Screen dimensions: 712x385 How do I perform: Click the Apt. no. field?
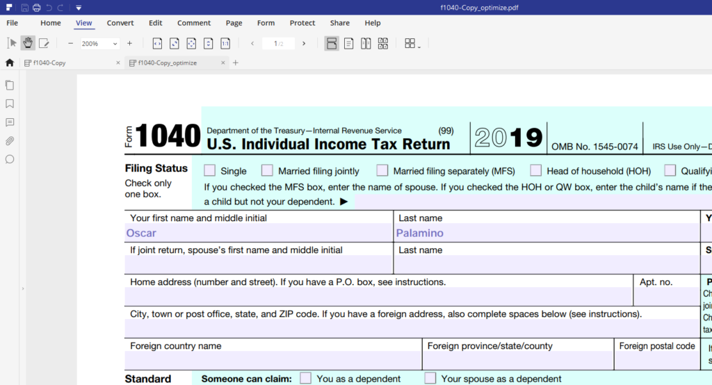[667, 297]
